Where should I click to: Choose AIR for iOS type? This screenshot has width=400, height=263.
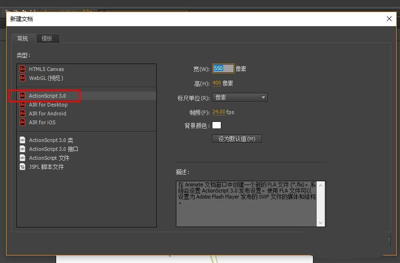(87, 122)
